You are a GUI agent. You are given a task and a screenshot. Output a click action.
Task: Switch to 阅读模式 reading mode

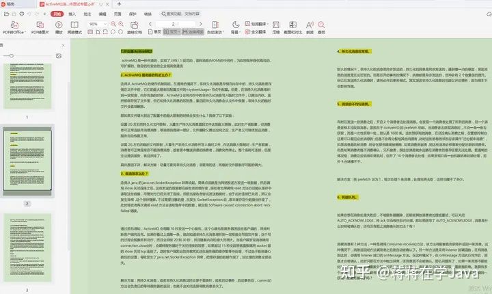[74, 27]
